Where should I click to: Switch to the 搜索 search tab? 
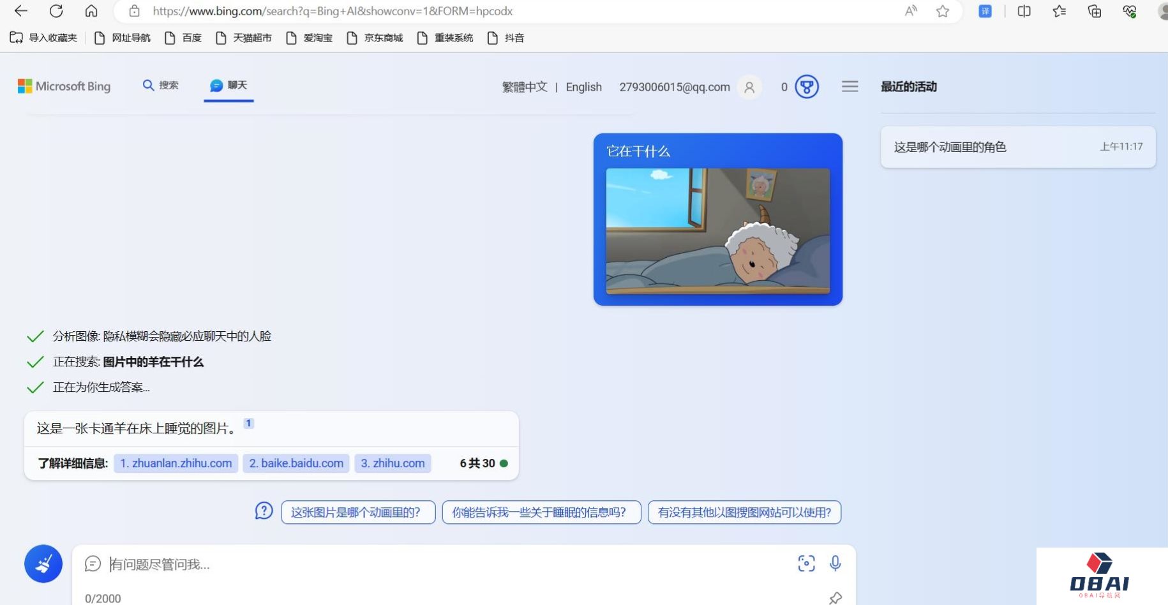[161, 86]
